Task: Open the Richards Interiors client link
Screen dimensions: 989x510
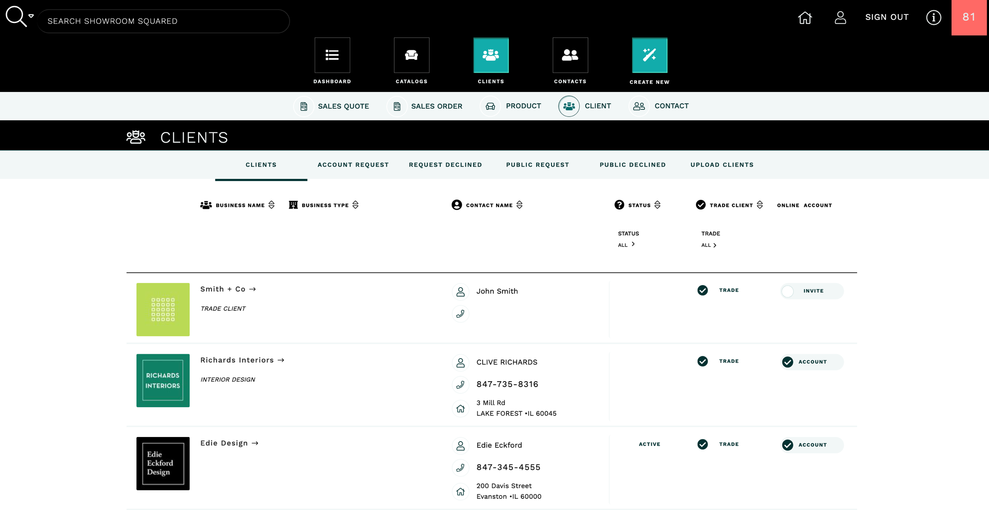Action: (242, 360)
